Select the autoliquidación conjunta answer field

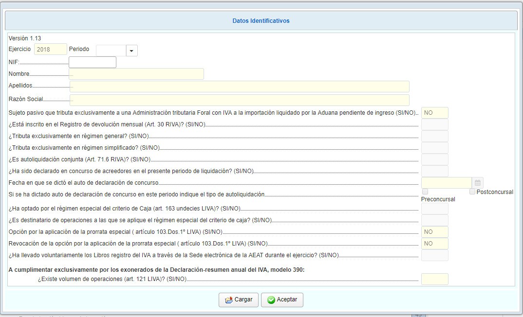[434, 159]
